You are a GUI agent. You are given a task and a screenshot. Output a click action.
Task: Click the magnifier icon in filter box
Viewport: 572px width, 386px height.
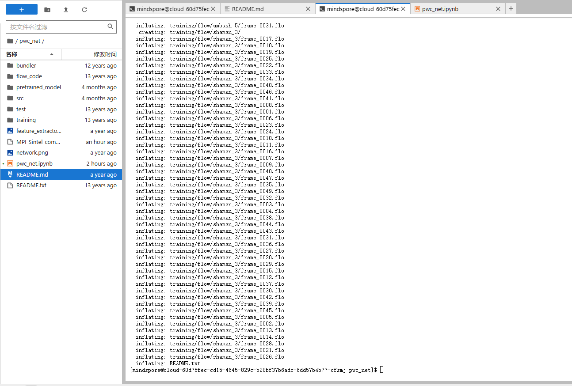click(x=110, y=26)
